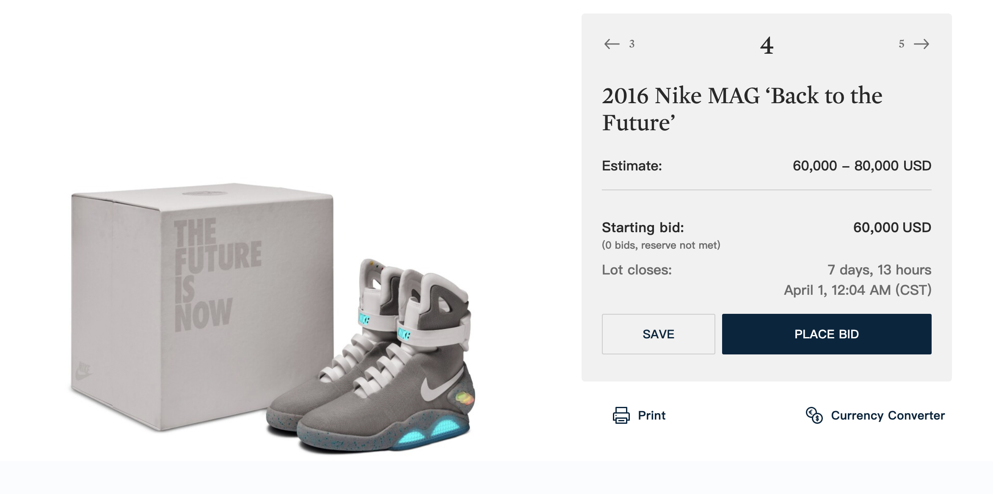Click the '2016 Nike MAG' lot title
Viewport: 993px width, 494px height.
click(x=742, y=109)
